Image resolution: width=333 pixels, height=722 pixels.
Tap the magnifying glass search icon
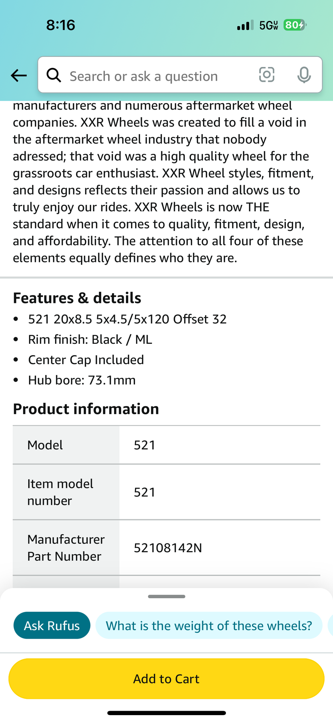point(54,75)
